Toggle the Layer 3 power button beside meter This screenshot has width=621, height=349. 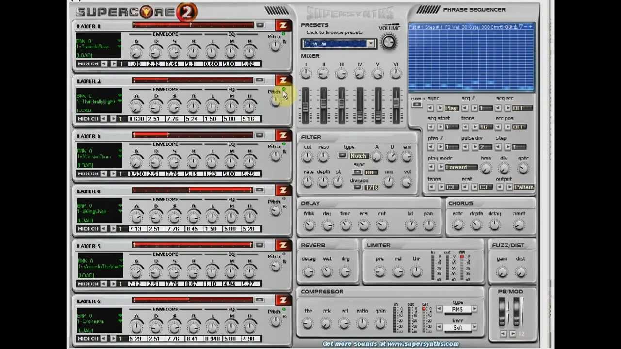[x=260, y=135]
